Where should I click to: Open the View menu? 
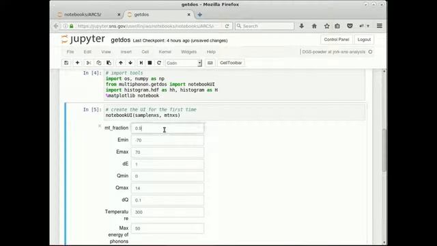pos(106,52)
